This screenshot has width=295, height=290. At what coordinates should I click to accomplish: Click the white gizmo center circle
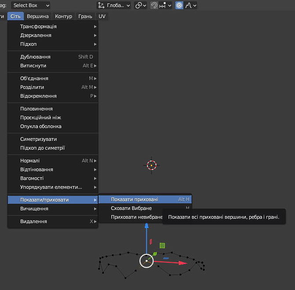click(x=147, y=261)
